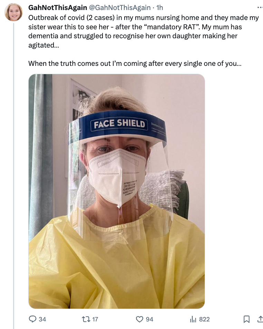Click the share upload icon

tap(260, 319)
